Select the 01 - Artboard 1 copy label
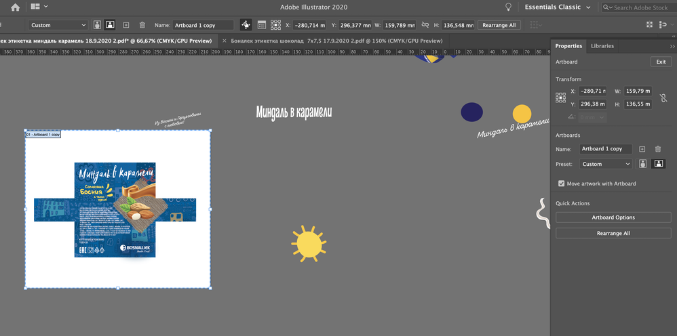677x336 pixels. tap(43, 135)
